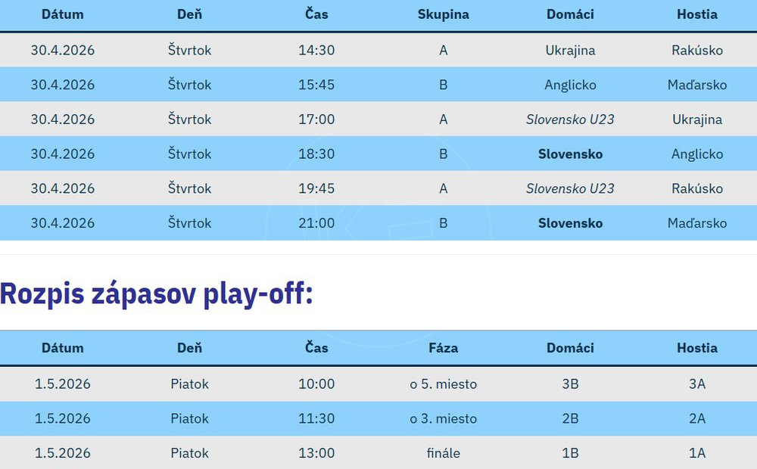The width and height of the screenshot is (757, 469).
Task: Click the '1B' home cell in the finále row
Action: [x=570, y=453]
